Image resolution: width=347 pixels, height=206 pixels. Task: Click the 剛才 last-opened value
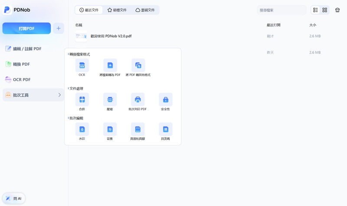[x=270, y=36]
